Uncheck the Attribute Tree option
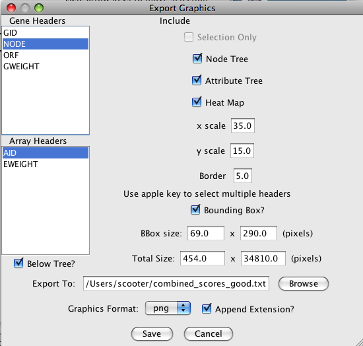Viewport: 363px width, 346px height. [197, 81]
